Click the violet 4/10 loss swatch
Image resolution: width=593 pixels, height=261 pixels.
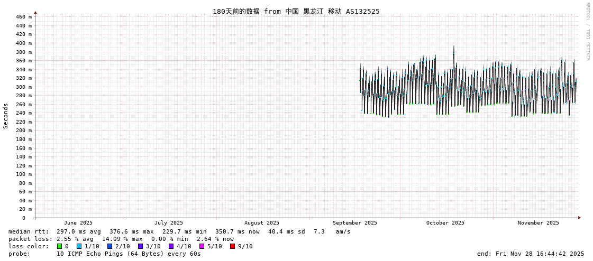click(x=171, y=246)
